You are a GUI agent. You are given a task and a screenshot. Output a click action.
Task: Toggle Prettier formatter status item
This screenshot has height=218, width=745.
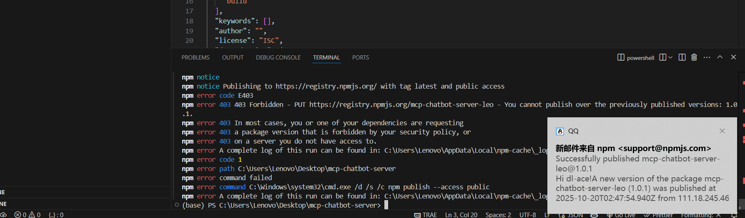[658, 215]
